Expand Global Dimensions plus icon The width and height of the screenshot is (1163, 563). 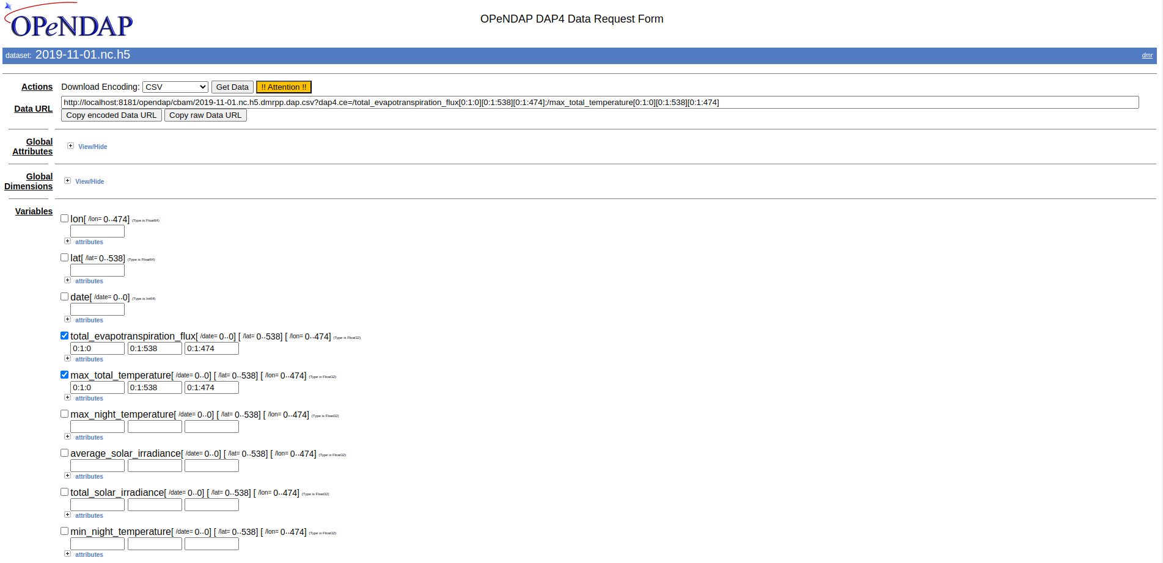[x=67, y=181]
